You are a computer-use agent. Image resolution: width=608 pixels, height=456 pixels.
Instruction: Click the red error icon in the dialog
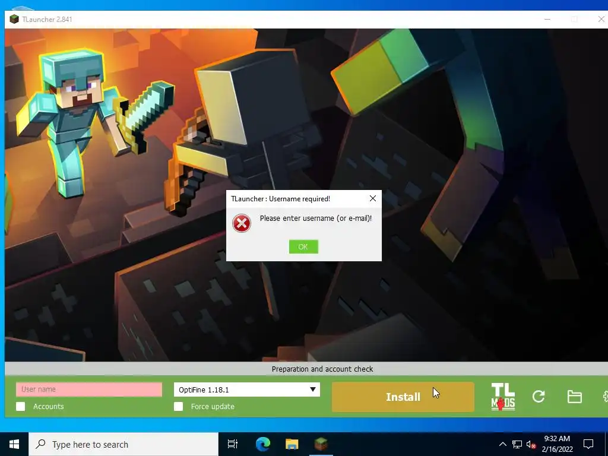(242, 223)
